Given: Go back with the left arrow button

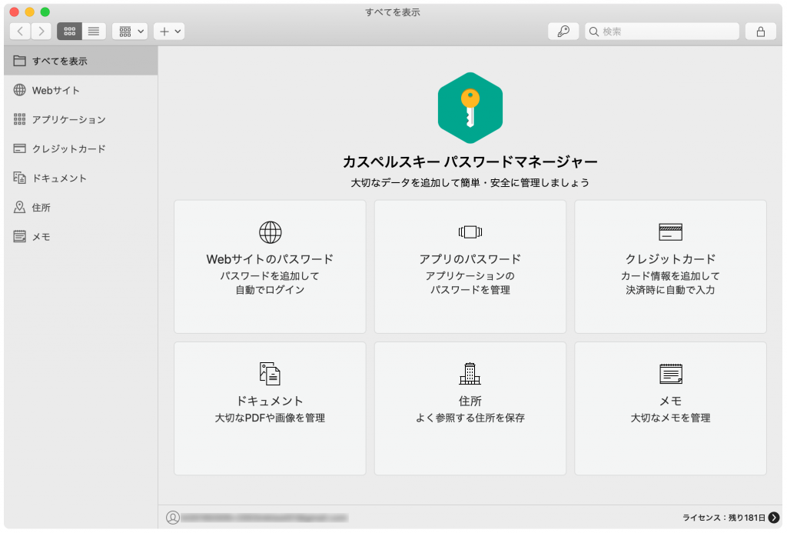Looking at the screenshot, I should tap(20, 32).
